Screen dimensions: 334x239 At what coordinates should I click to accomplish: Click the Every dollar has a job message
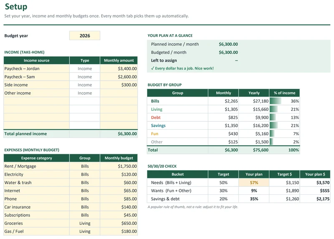182,68
